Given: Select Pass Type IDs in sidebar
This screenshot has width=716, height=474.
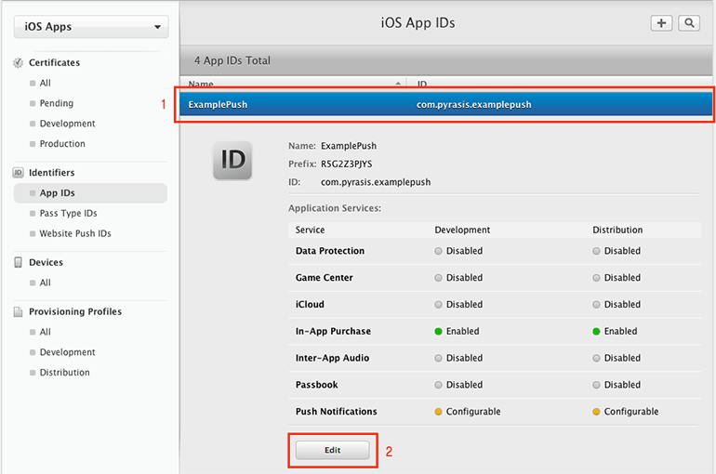Looking at the screenshot, I should coord(68,214).
